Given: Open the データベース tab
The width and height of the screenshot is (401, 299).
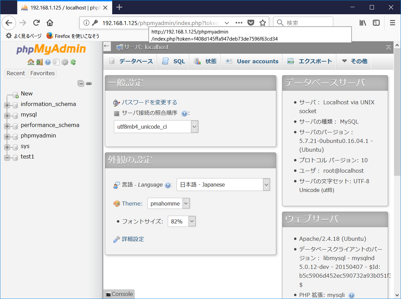Looking at the screenshot, I should [131, 61].
